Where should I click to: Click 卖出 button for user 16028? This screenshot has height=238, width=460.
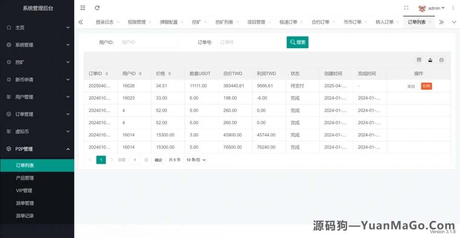point(411,86)
